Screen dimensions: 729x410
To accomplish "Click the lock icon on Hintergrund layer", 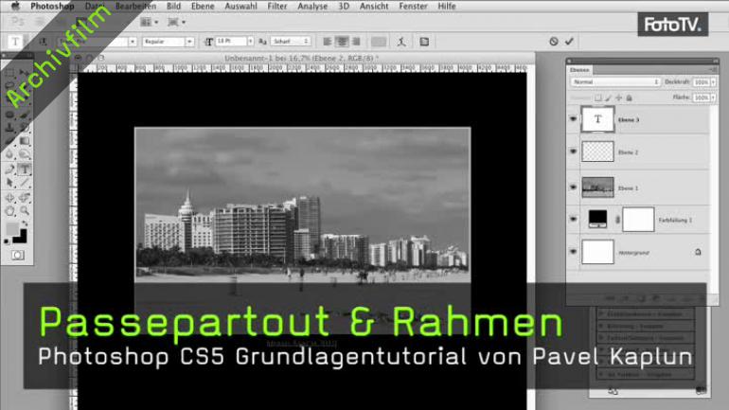I will [x=698, y=252].
